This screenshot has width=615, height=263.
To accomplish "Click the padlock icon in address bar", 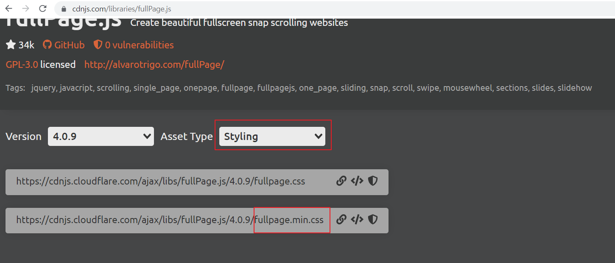I will coord(64,8).
